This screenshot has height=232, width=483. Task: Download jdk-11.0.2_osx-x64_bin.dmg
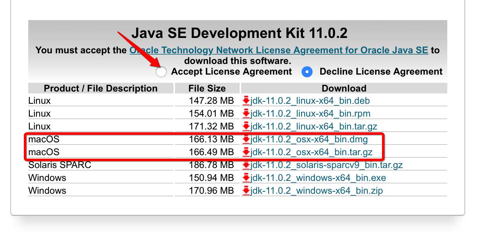point(309,139)
